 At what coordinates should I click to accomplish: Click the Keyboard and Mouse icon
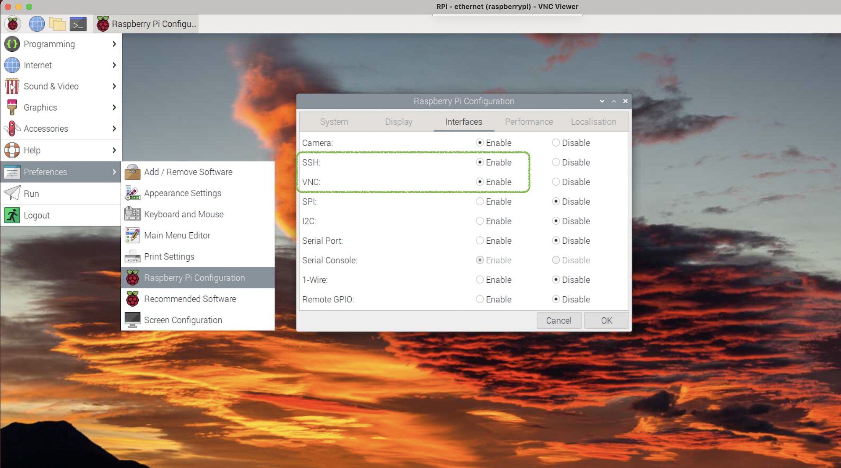point(132,214)
